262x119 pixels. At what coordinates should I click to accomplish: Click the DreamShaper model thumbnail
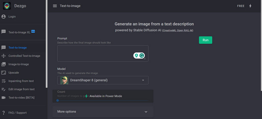point(64,80)
